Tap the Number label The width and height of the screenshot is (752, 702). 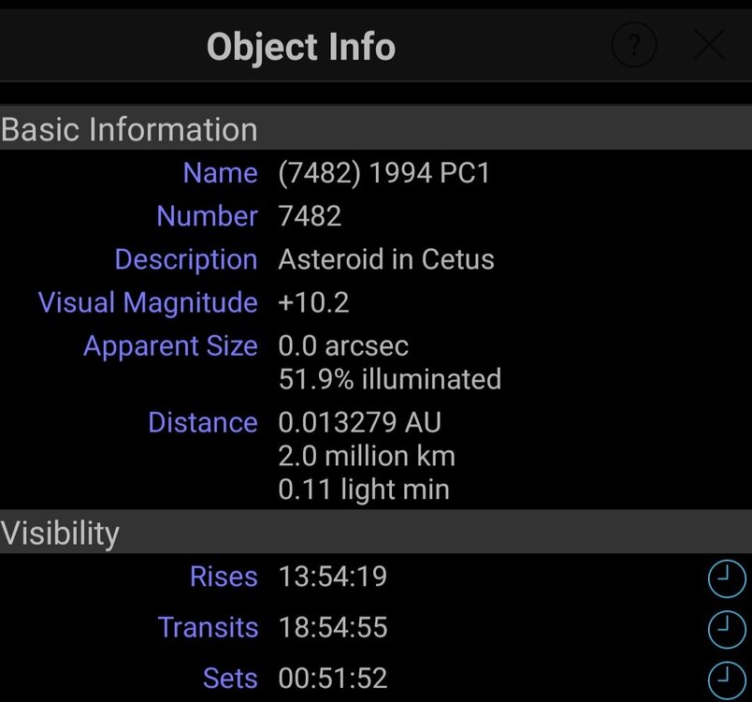coord(207,216)
